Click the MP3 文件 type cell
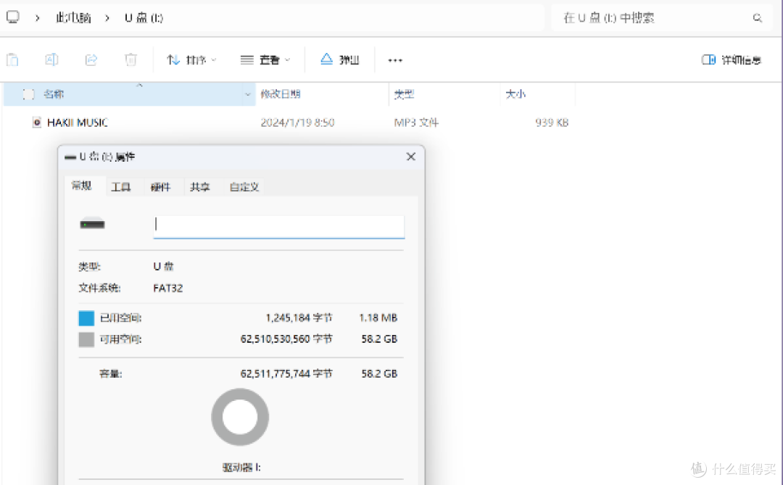 click(416, 123)
